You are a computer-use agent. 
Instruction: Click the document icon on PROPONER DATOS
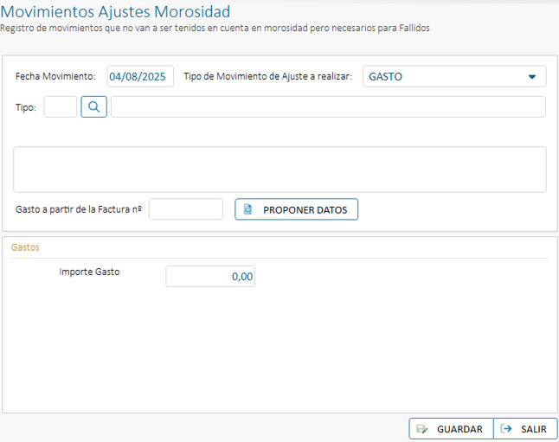[x=247, y=209]
